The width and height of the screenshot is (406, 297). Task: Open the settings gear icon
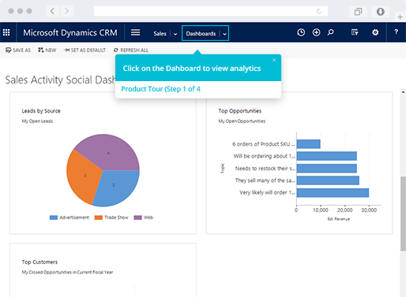[375, 32]
